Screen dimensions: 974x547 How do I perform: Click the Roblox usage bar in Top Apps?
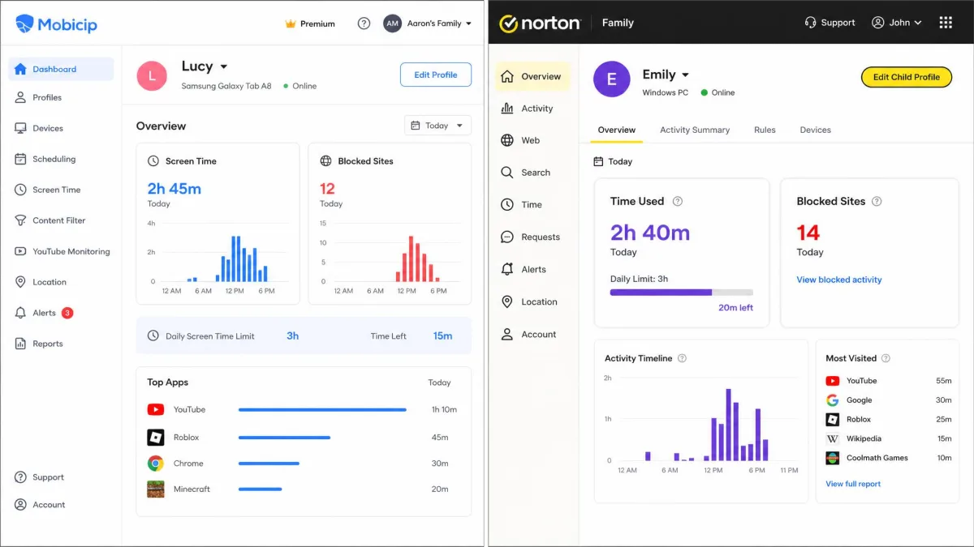click(x=284, y=438)
